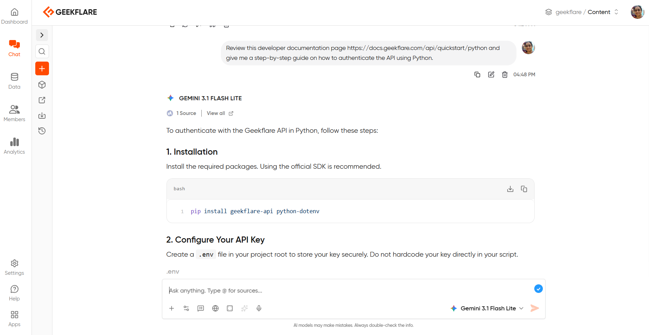Open the Dashboard page

tap(14, 16)
